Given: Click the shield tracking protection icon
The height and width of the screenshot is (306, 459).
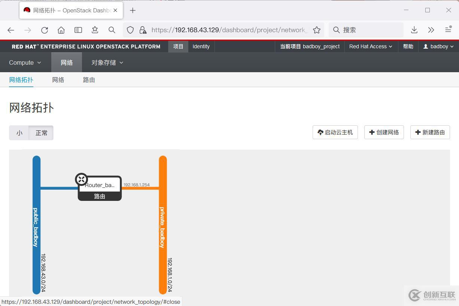Looking at the screenshot, I should point(130,30).
